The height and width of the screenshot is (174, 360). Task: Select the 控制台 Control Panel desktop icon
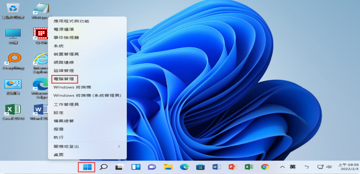point(13,87)
